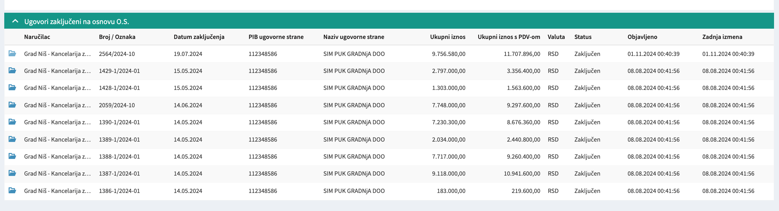Select contract number 2564/2024-10
The width and height of the screenshot is (779, 211).
pos(117,54)
